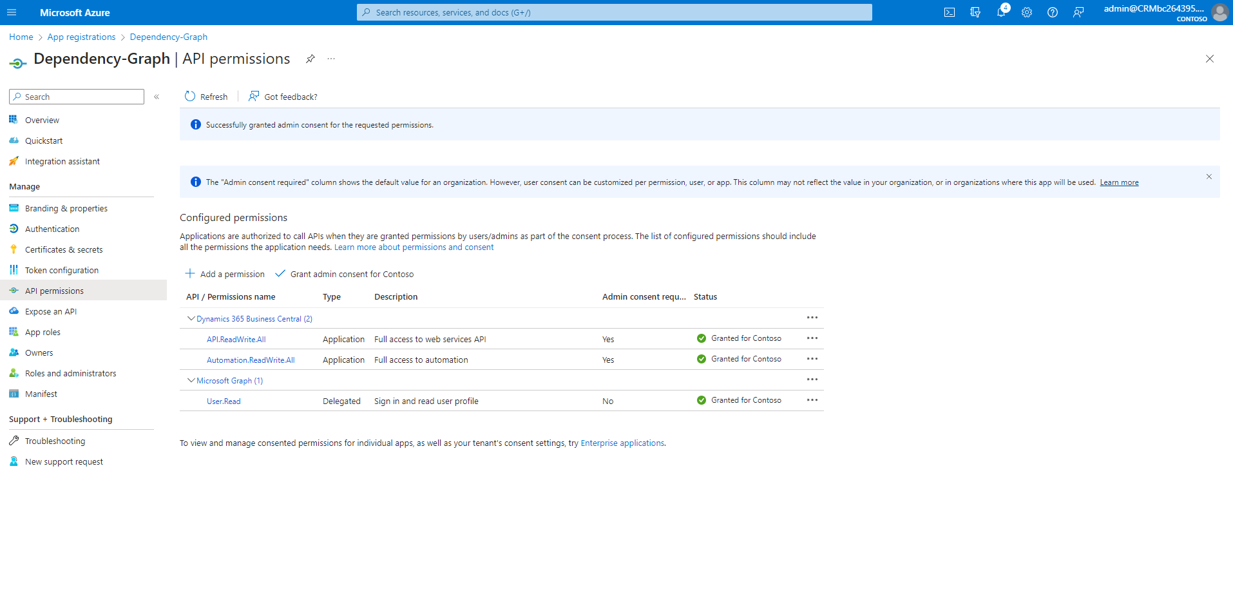Open Integration assistant
Screen dimensions: 1233x598
point(62,161)
